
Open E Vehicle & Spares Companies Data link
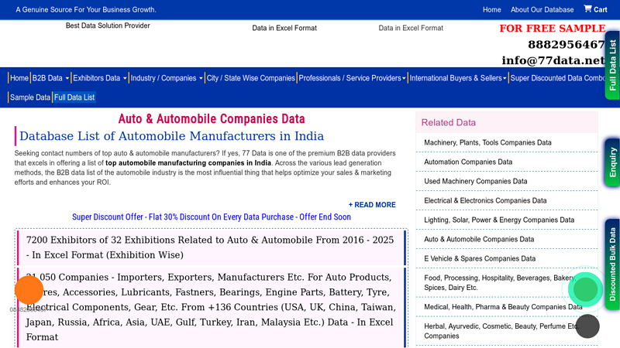click(x=480, y=258)
